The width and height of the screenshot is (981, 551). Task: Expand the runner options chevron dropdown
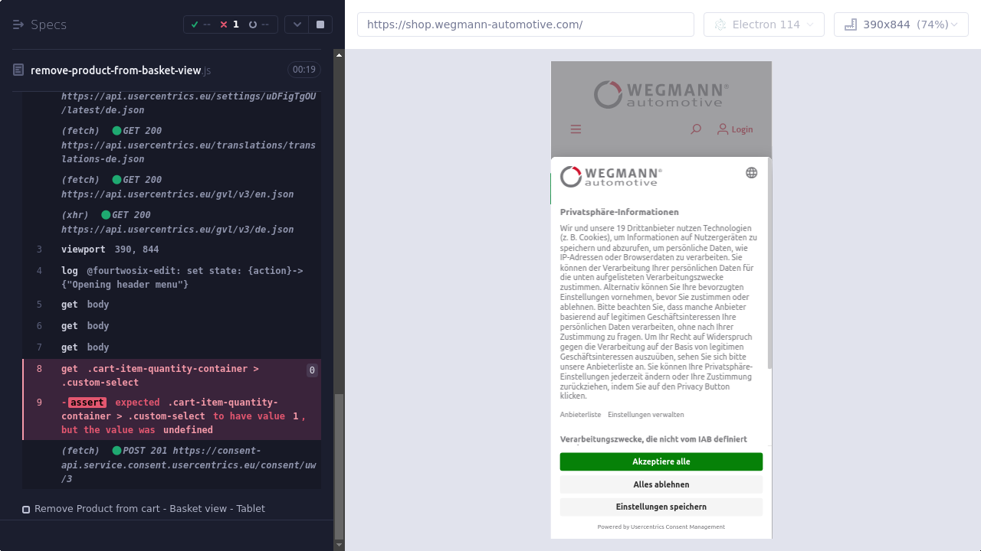point(297,24)
